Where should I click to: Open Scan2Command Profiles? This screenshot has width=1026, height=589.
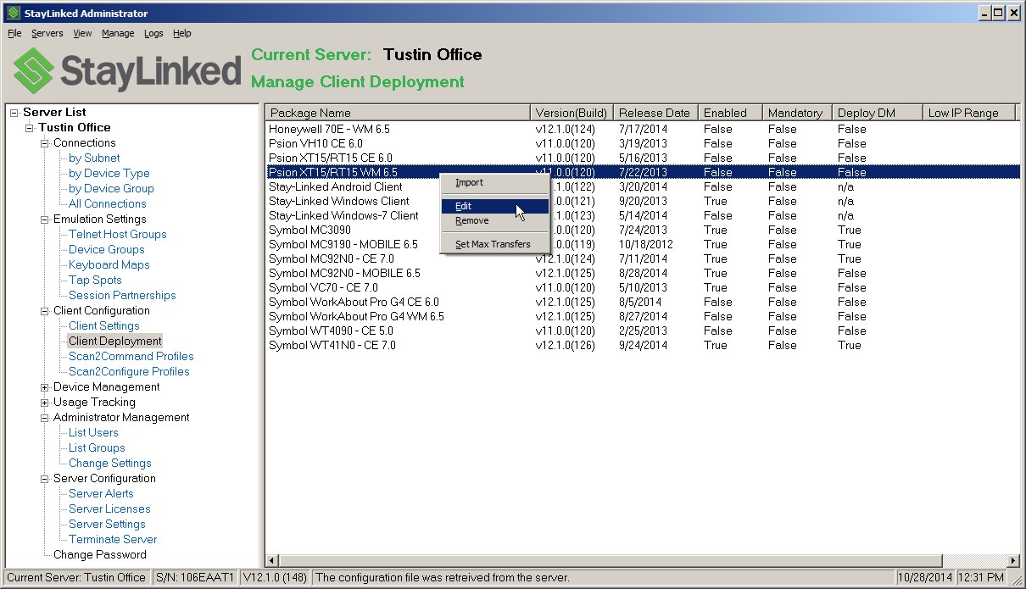click(131, 356)
